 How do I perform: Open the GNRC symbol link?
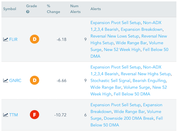click(15, 80)
